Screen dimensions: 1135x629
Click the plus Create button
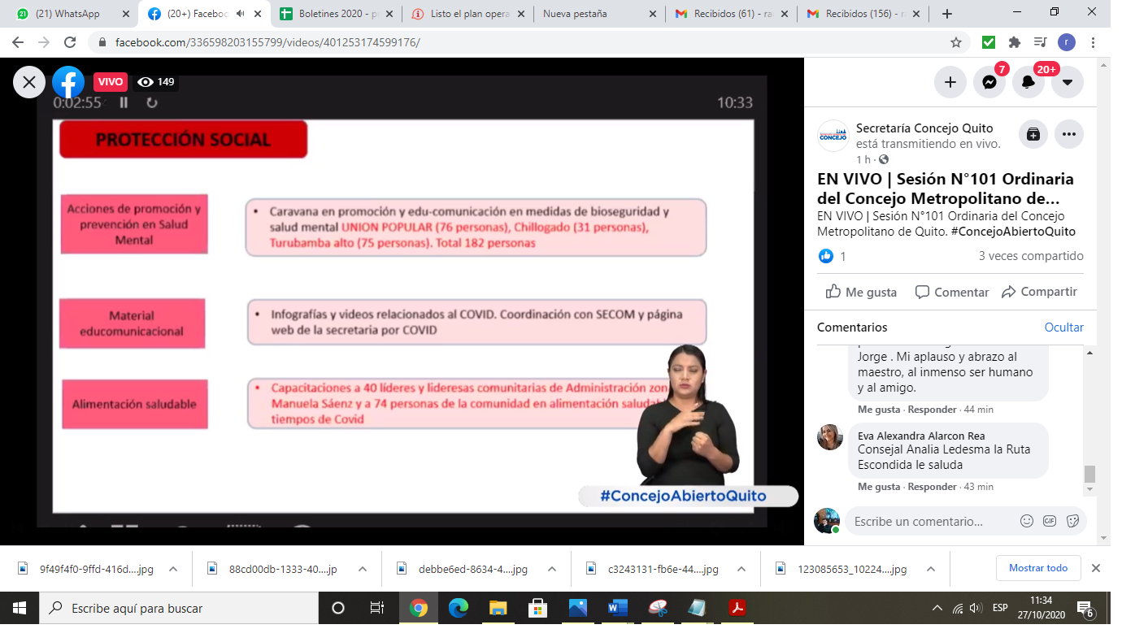point(950,82)
